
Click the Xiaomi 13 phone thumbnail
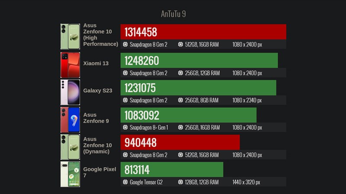tap(70, 65)
